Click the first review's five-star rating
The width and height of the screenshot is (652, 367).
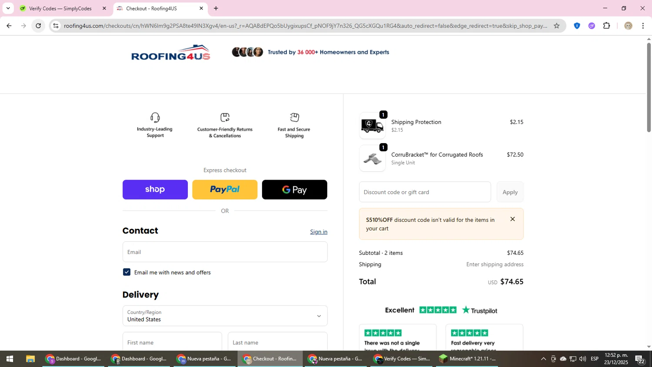click(383, 333)
